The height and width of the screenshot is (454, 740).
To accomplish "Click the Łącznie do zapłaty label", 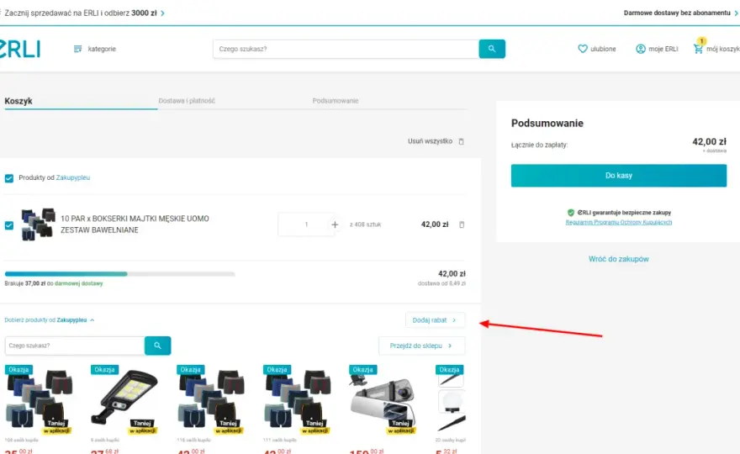I will tap(539, 145).
